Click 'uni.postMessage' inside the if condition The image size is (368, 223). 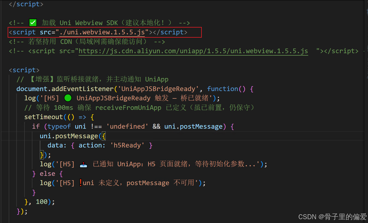coord(193,126)
